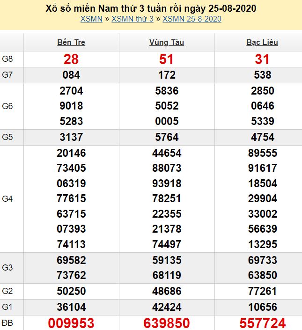Click G1 result 36104 for Bến Tre
Screen dimensions: 302x330
(71, 307)
